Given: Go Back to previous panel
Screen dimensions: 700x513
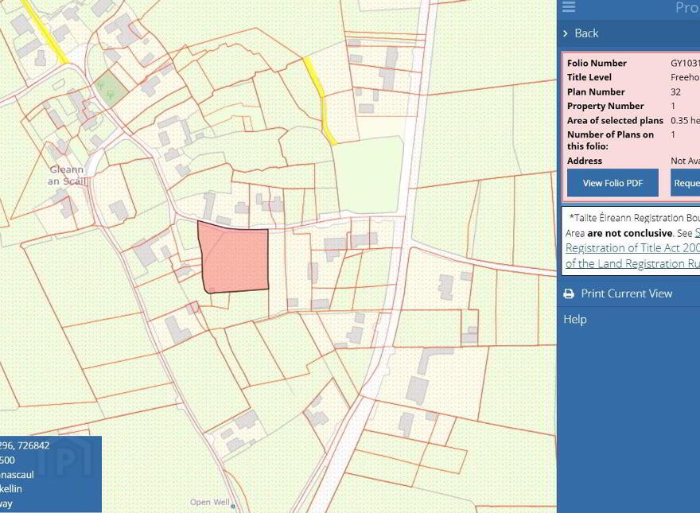Looking at the screenshot, I should [586, 33].
